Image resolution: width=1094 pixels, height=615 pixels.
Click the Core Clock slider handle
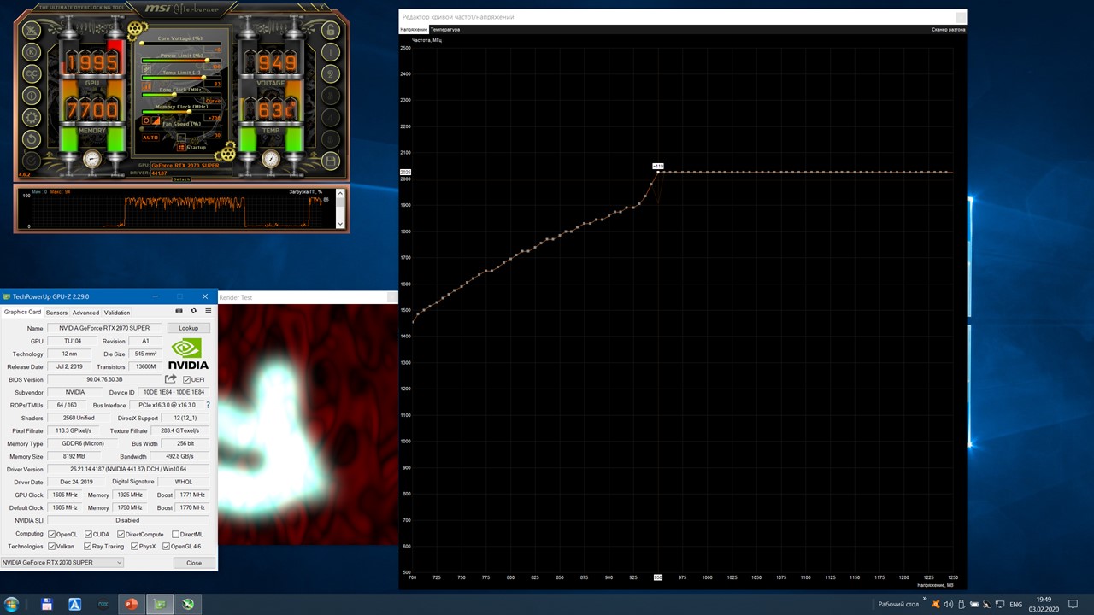tap(175, 95)
